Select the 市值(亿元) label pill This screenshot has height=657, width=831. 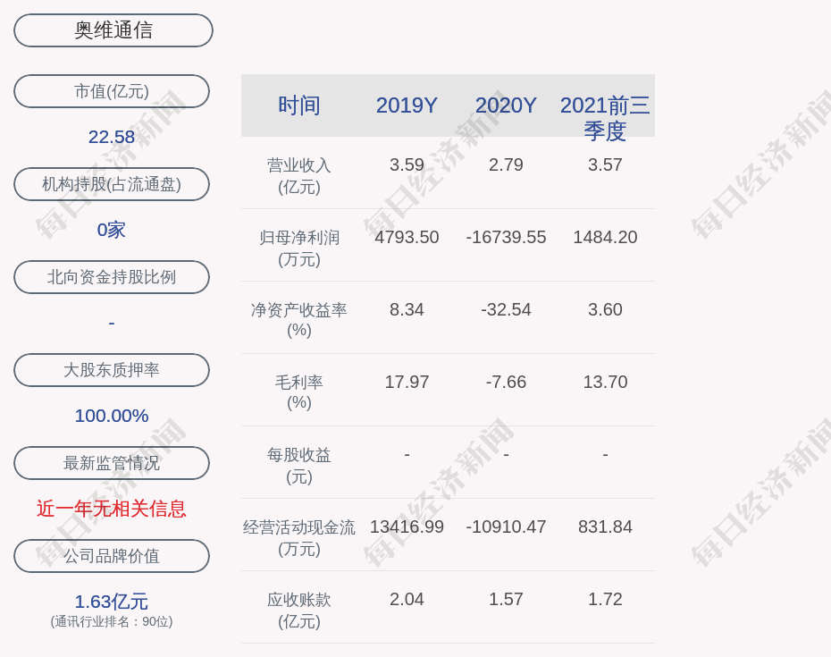[x=112, y=91]
